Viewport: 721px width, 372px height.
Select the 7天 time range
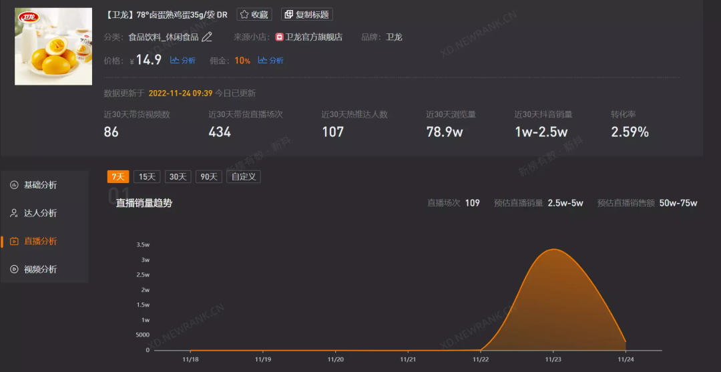point(118,176)
